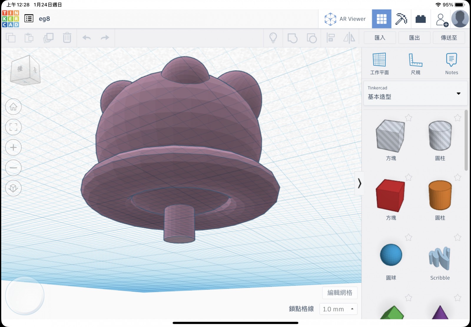Screen dimensions: 471x327
Task: Select the 工作平面 workplane tool
Action: pos(379,64)
